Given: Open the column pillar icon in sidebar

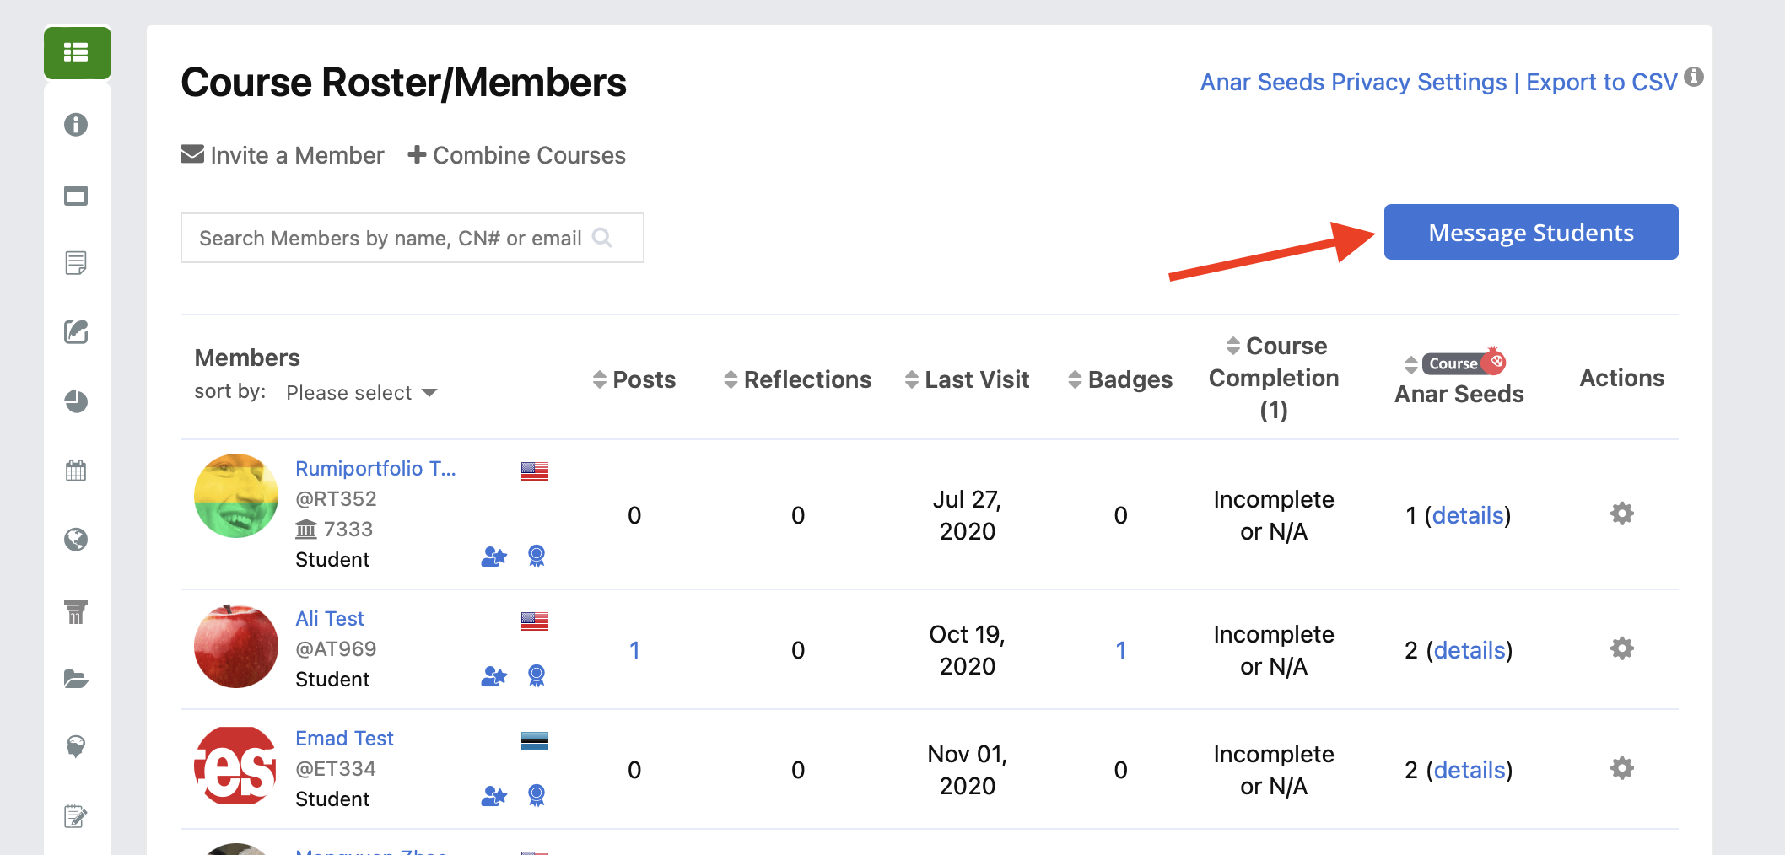Looking at the screenshot, I should click(x=76, y=612).
